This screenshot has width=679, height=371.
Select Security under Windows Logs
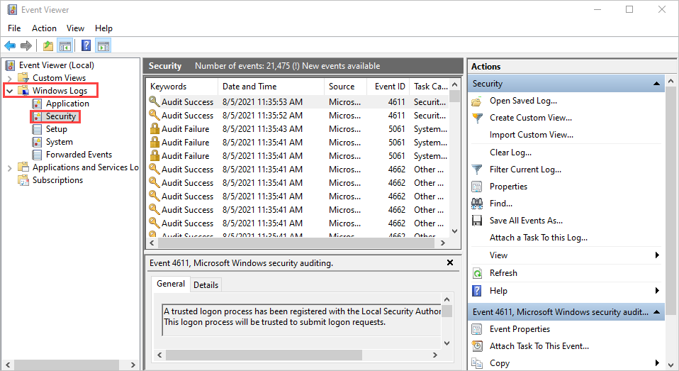61,116
